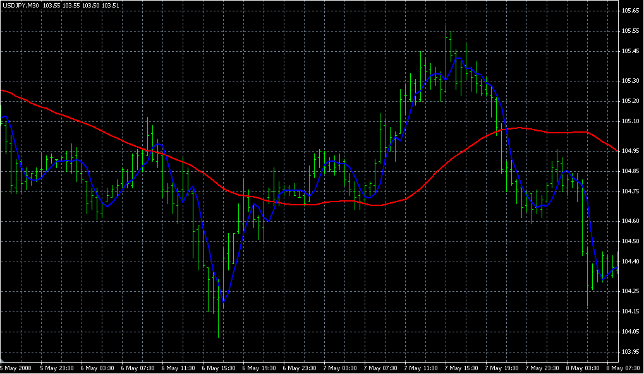This screenshot has height=374, width=644.
Task: Click the 8 May 07:30 time label
Action: 623,368
